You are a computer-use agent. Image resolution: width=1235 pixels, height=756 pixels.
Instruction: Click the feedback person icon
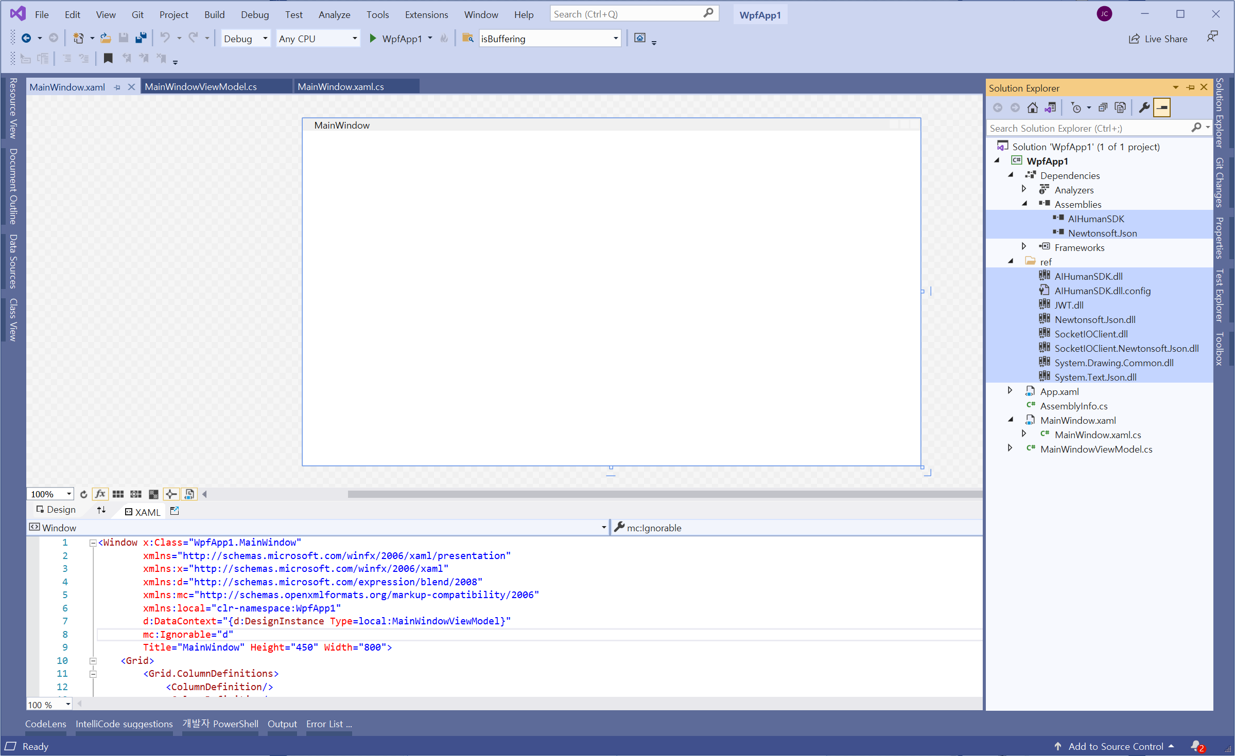pos(1212,37)
